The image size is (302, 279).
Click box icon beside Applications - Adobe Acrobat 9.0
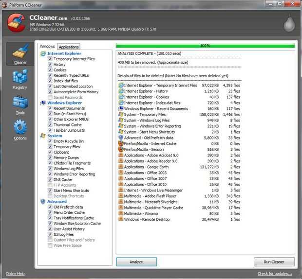click(x=121, y=155)
